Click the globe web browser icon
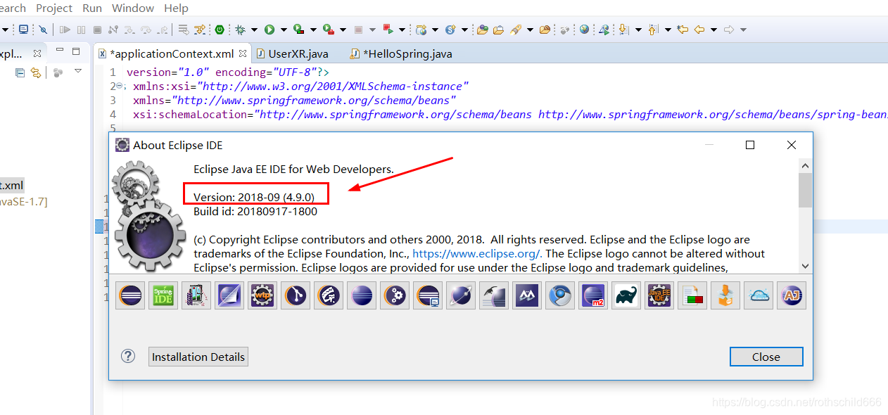The height and width of the screenshot is (415, 888). click(x=584, y=30)
